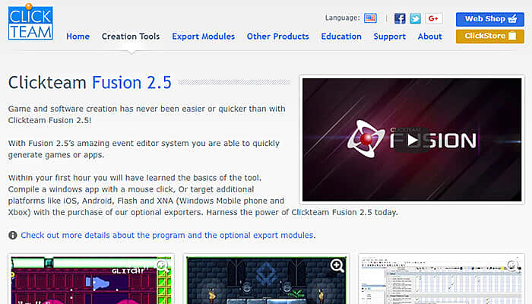Open the Creation Tools menu

click(131, 36)
